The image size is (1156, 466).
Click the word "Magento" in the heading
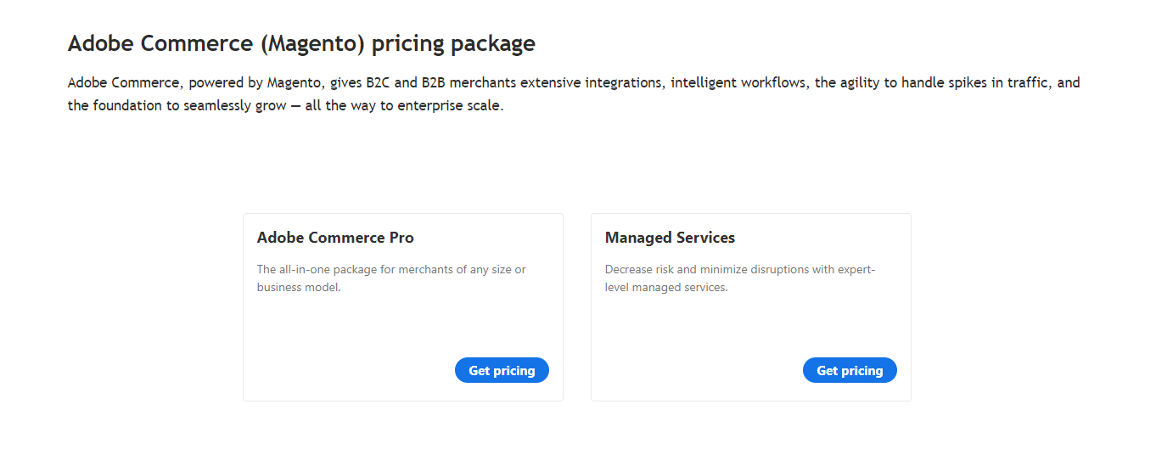pyautogui.click(x=313, y=43)
